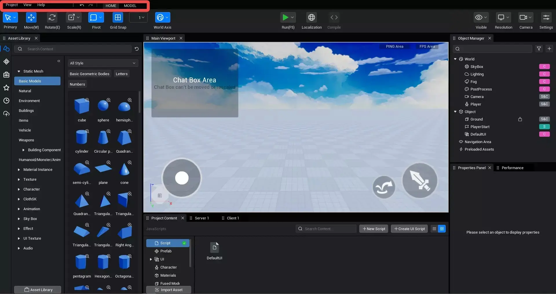
Task: Click the Pivot tool icon
Action: click(x=94, y=17)
